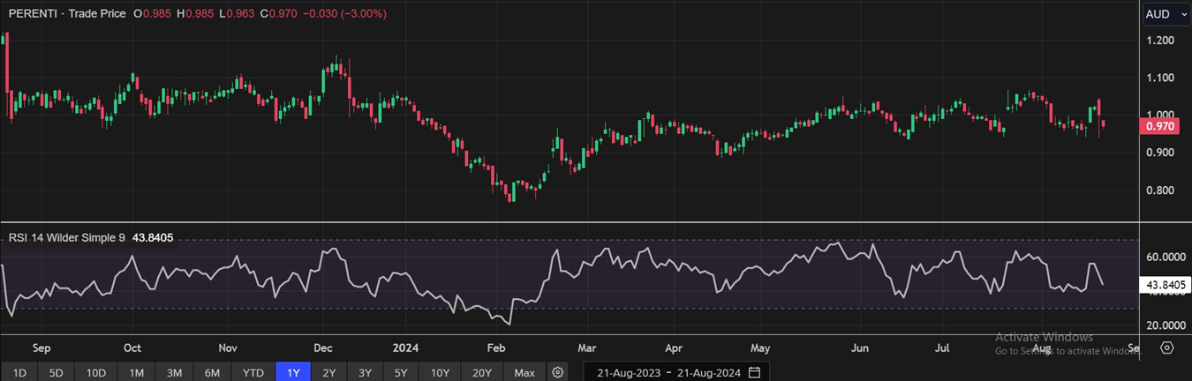Select the 1D timeframe
1192x381 pixels.
pos(19,372)
